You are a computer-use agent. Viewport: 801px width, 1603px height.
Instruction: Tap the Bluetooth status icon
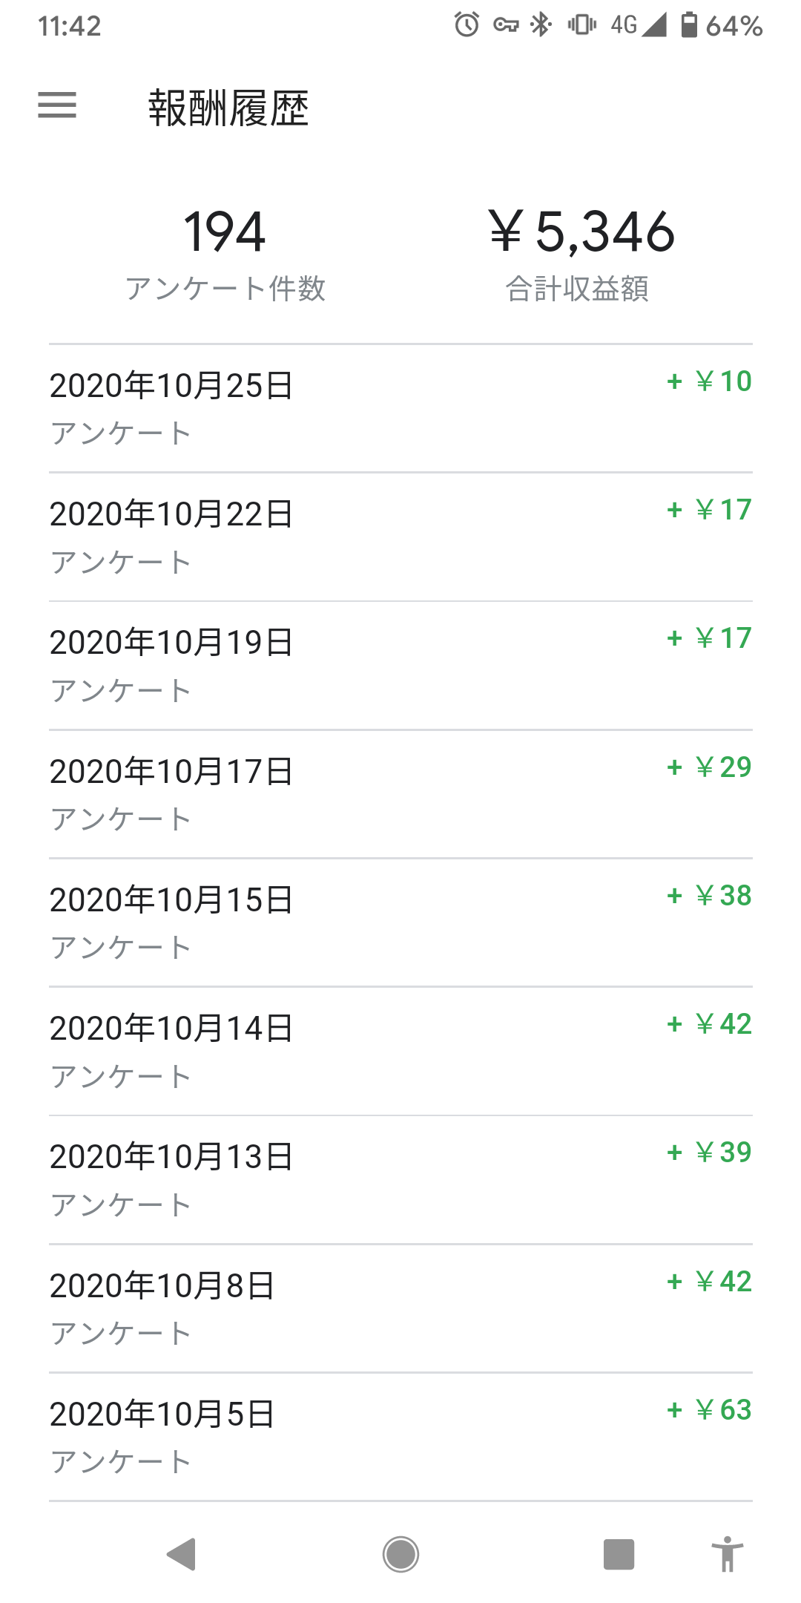click(541, 25)
